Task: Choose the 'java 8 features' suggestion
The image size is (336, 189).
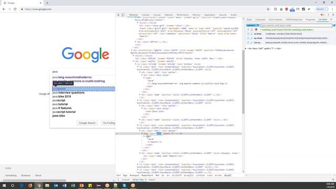Action: point(62,108)
